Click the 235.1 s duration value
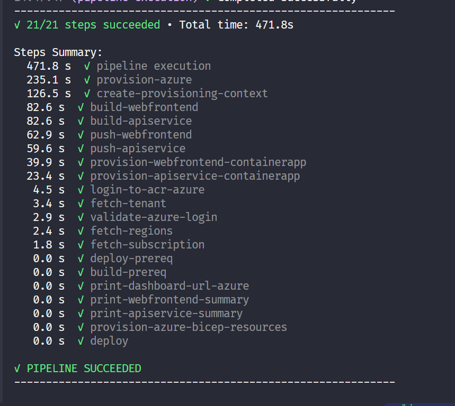Viewport: 455px width, 406px height. click(49, 80)
